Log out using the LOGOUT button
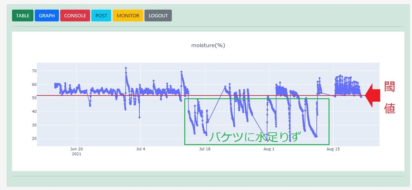The height and width of the screenshot is (190, 412). (158, 15)
